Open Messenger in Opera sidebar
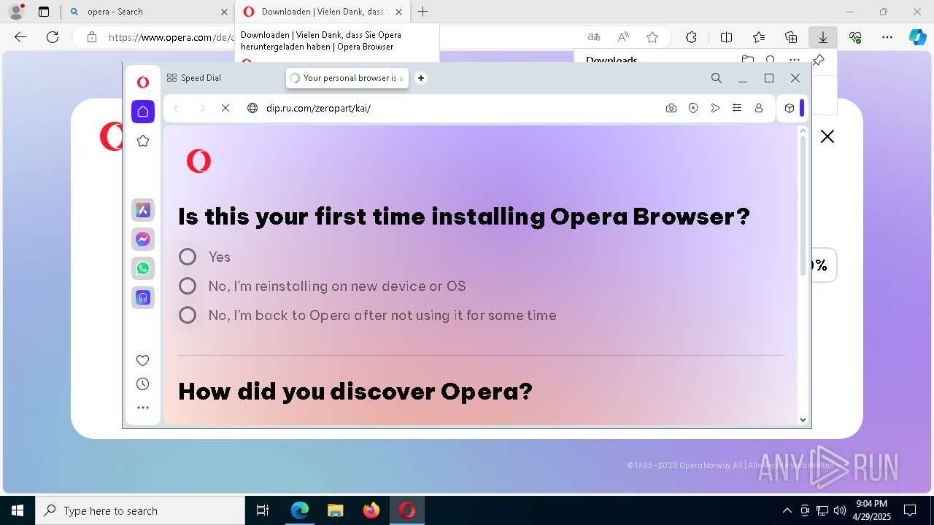The image size is (934, 525). pyautogui.click(x=143, y=239)
